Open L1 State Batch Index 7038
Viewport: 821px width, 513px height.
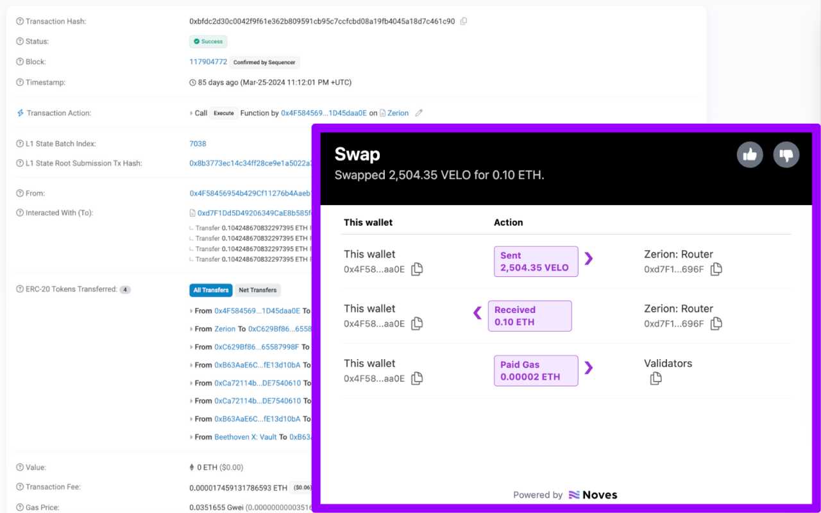click(198, 144)
